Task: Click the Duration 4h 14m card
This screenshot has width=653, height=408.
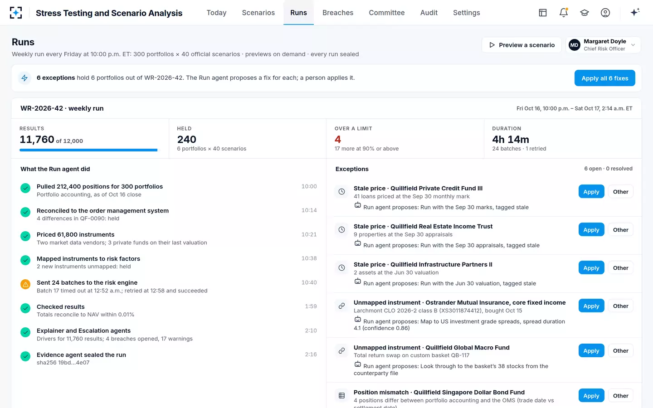Action: click(x=563, y=139)
